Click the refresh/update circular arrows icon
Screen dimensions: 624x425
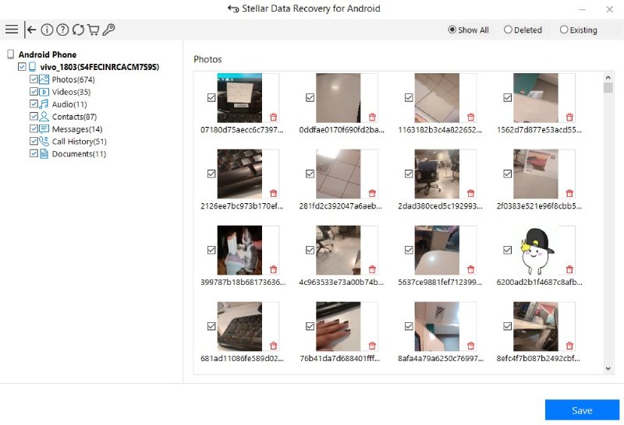(x=78, y=30)
